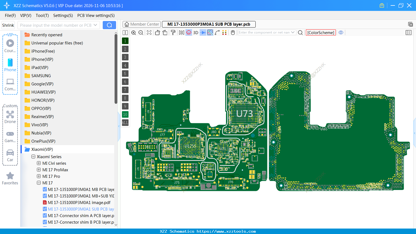Click the mouse settings icon on toolbar

232,32
